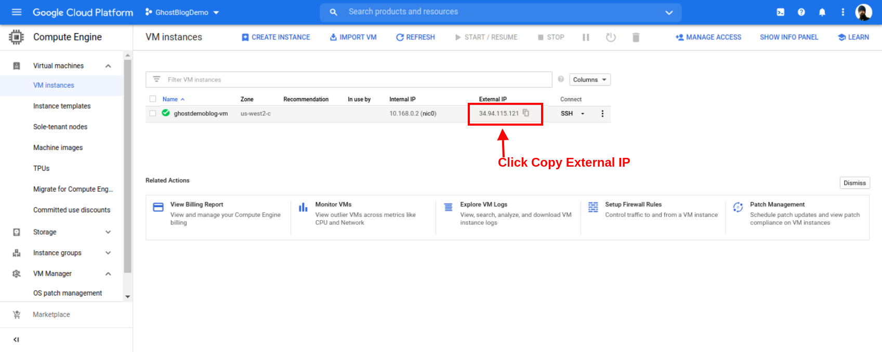Open more actions for ghostdemoblog-vm
The width and height of the screenshot is (882, 352).
602,114
